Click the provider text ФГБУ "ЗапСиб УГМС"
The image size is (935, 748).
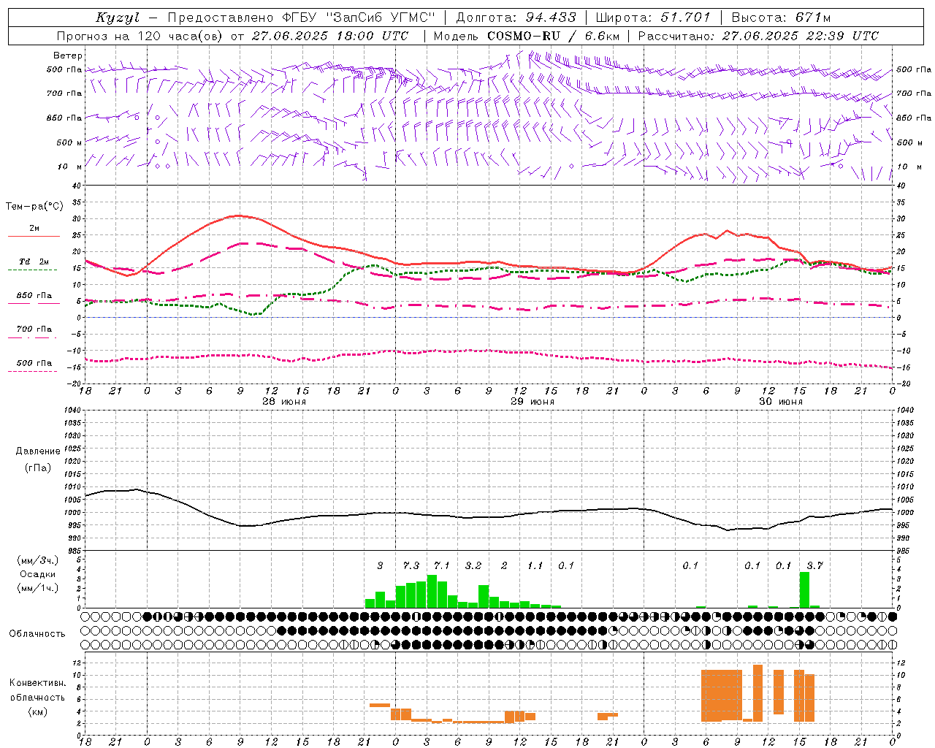(360, 18)
